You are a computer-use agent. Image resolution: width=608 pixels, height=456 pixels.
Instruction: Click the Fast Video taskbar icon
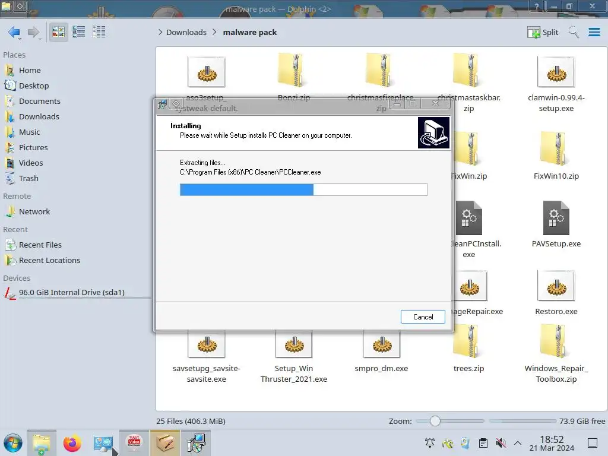pyautogui.click(x=134, y=443)
